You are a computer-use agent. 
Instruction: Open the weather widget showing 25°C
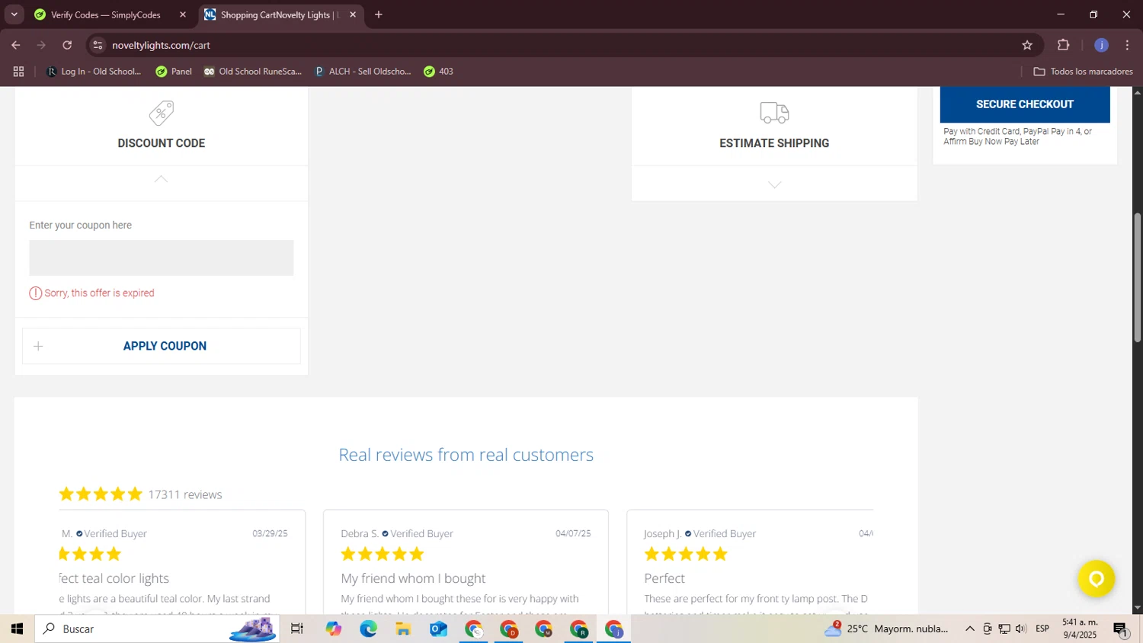pos(888,629)
